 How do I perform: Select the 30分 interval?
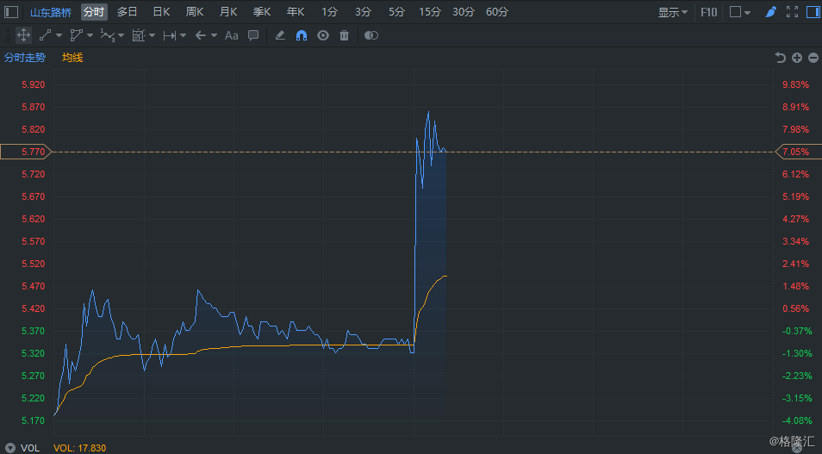(x=464, y=11)
